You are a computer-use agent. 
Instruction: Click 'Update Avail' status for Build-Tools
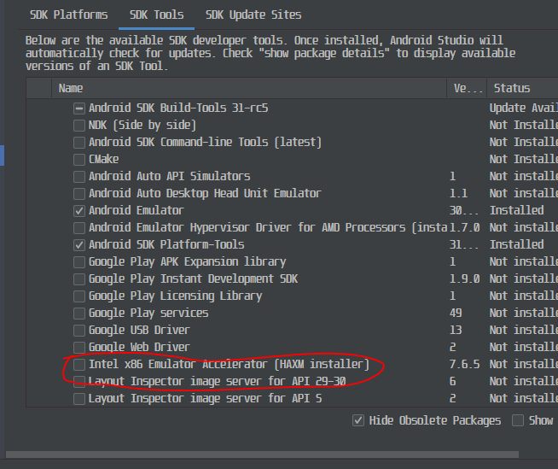pos(524,108)
